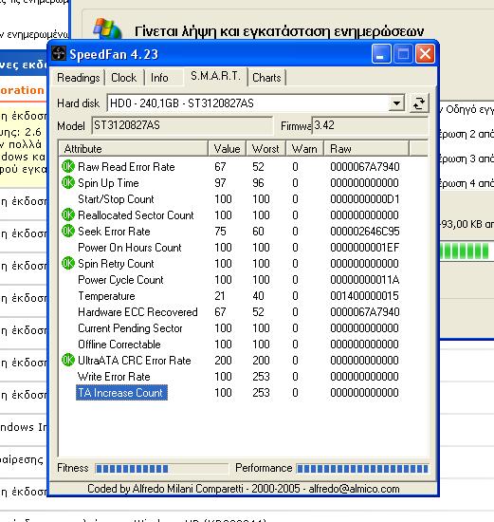Click raw value 000002646C95 of Seek Error Rate
494x522 pixels.
click(365, 231)
